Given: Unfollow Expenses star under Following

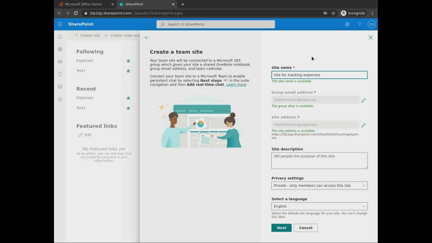Looking at the screenshot, I should point(128,61).
